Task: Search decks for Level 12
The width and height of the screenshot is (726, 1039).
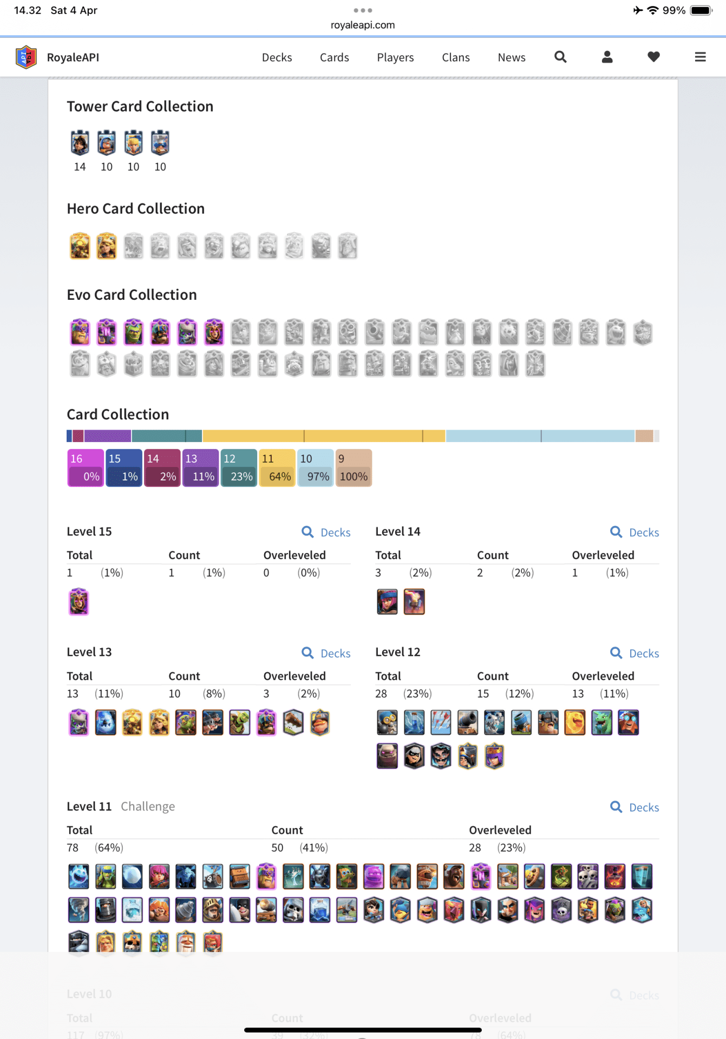Action: [x=635, y=653]
